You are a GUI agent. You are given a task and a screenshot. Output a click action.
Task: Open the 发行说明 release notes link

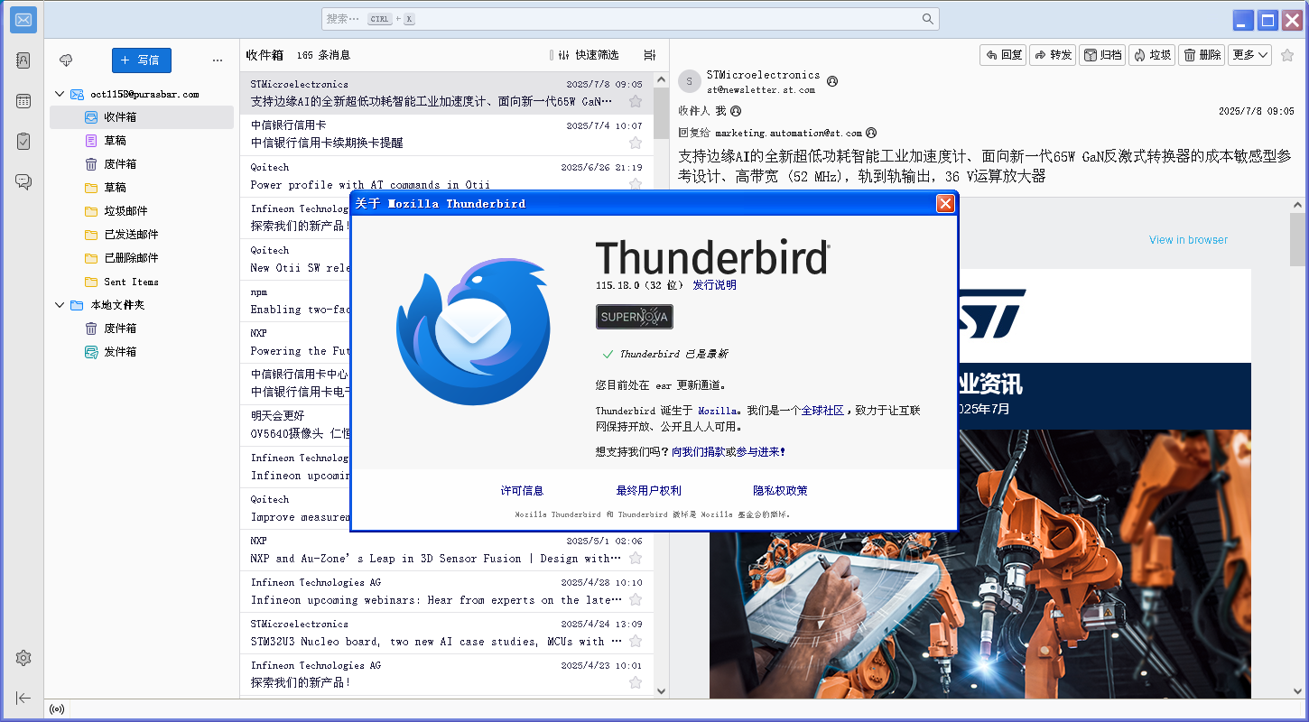[x=714, y=285]
